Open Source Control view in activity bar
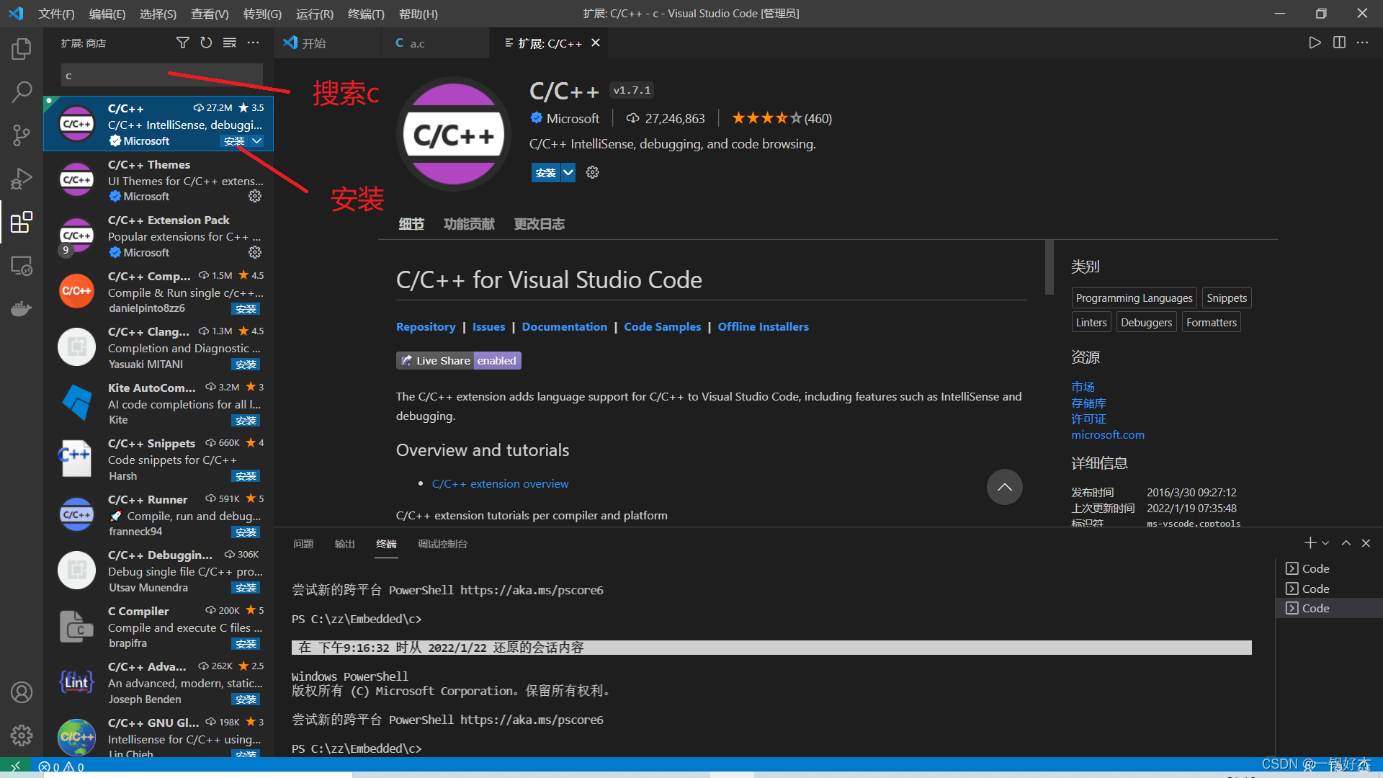Screen dimensions: 1383x778 coord(22,135)
